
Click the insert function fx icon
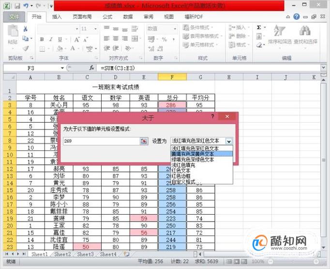point(91,68)
